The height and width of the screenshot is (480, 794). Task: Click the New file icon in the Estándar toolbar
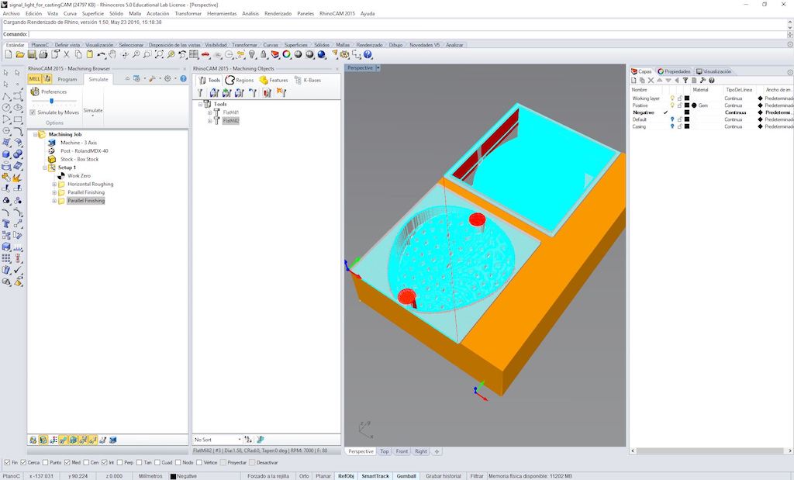pos(9,54)
